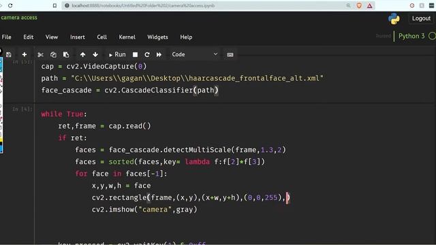Open the Cell menu
436x245 pixels.
tap(102, 37)
